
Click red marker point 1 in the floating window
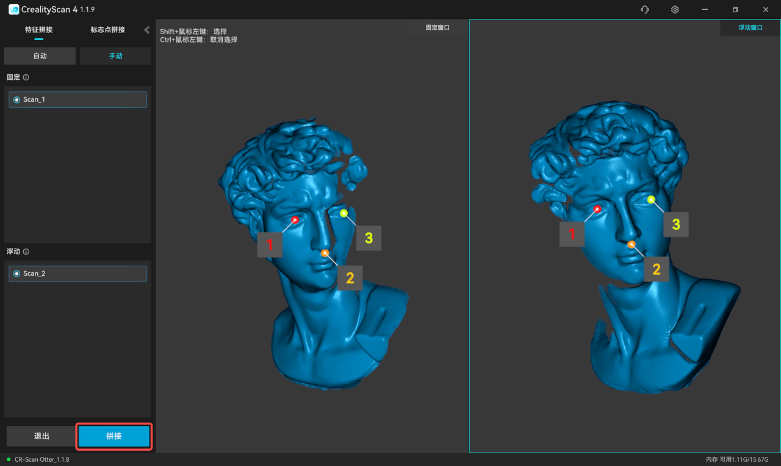(597, 209)
